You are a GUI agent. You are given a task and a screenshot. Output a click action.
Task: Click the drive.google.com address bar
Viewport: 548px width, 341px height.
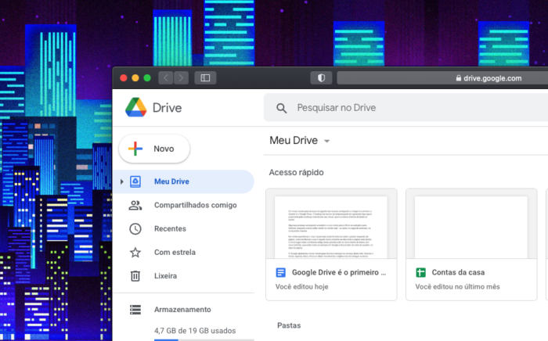point(442,78)
